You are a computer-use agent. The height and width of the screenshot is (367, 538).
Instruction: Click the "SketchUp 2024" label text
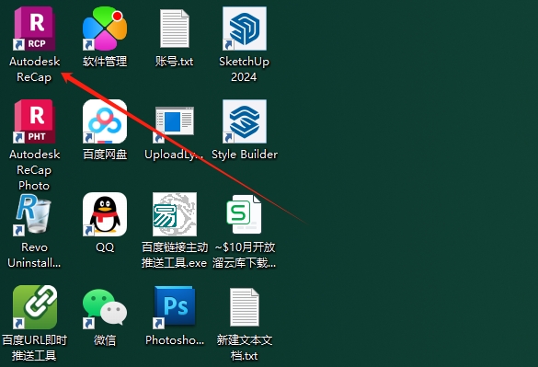[x=244, y=69]
